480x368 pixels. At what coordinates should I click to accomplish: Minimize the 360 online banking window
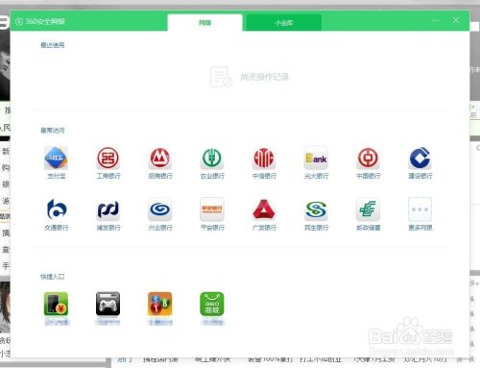tap(435, 20)
